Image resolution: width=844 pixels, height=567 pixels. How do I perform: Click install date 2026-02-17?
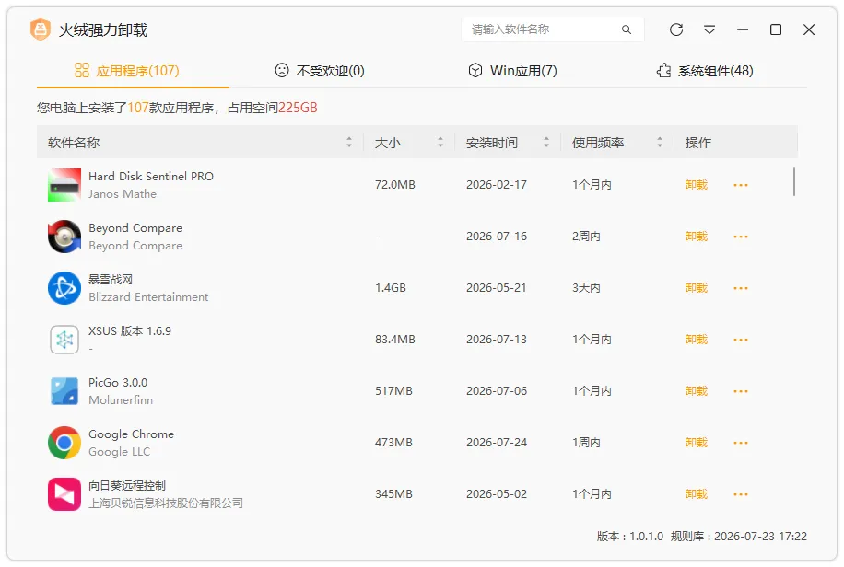(x=497, y=185)
